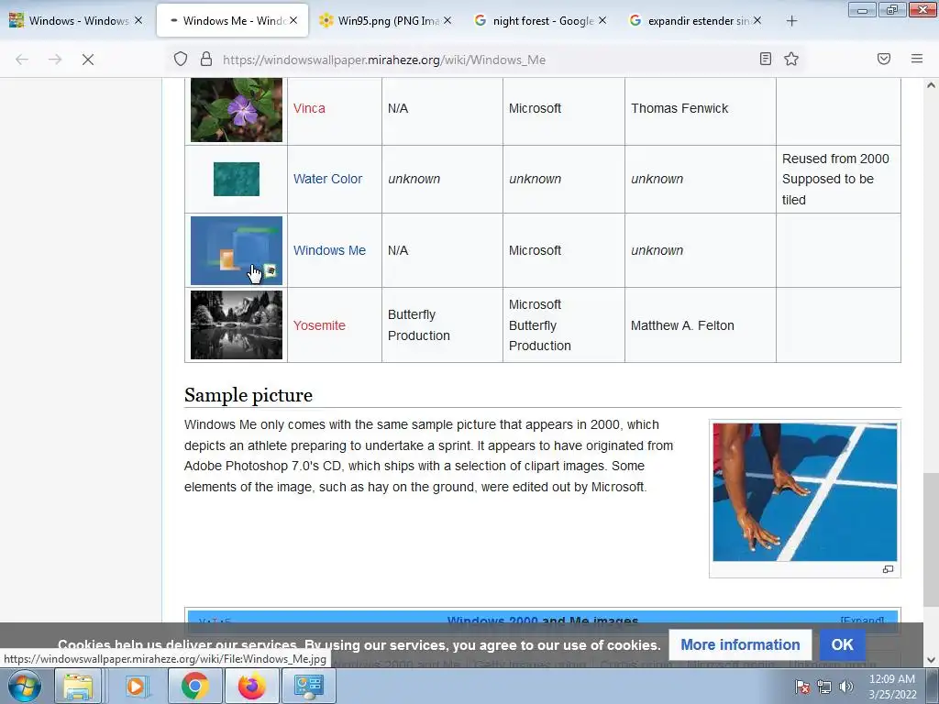Click the page scrollbar up arrow
Screen dimensions: 939x704
(x=931, y=85)
